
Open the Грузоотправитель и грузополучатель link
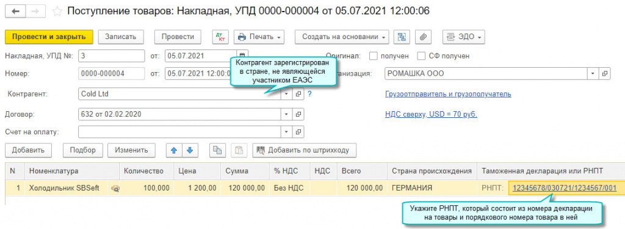pos(448,95)
